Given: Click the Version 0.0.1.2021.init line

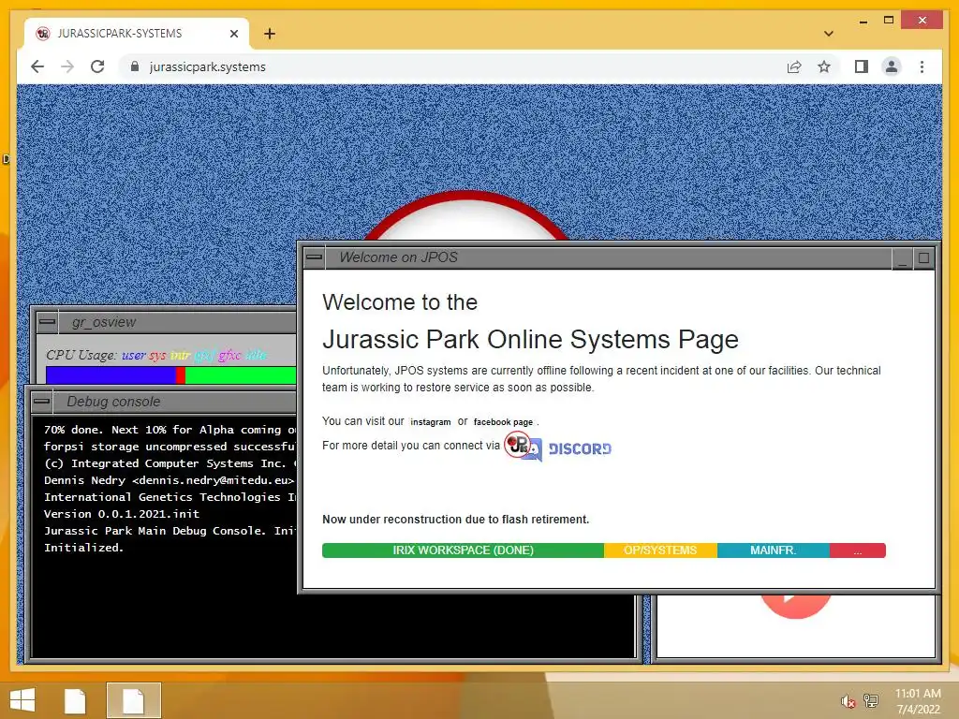Looking at the screenshot, I should point(122,514).
